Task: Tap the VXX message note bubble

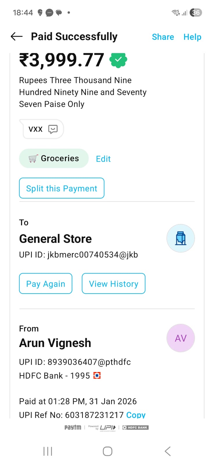Action: point(36,129)
